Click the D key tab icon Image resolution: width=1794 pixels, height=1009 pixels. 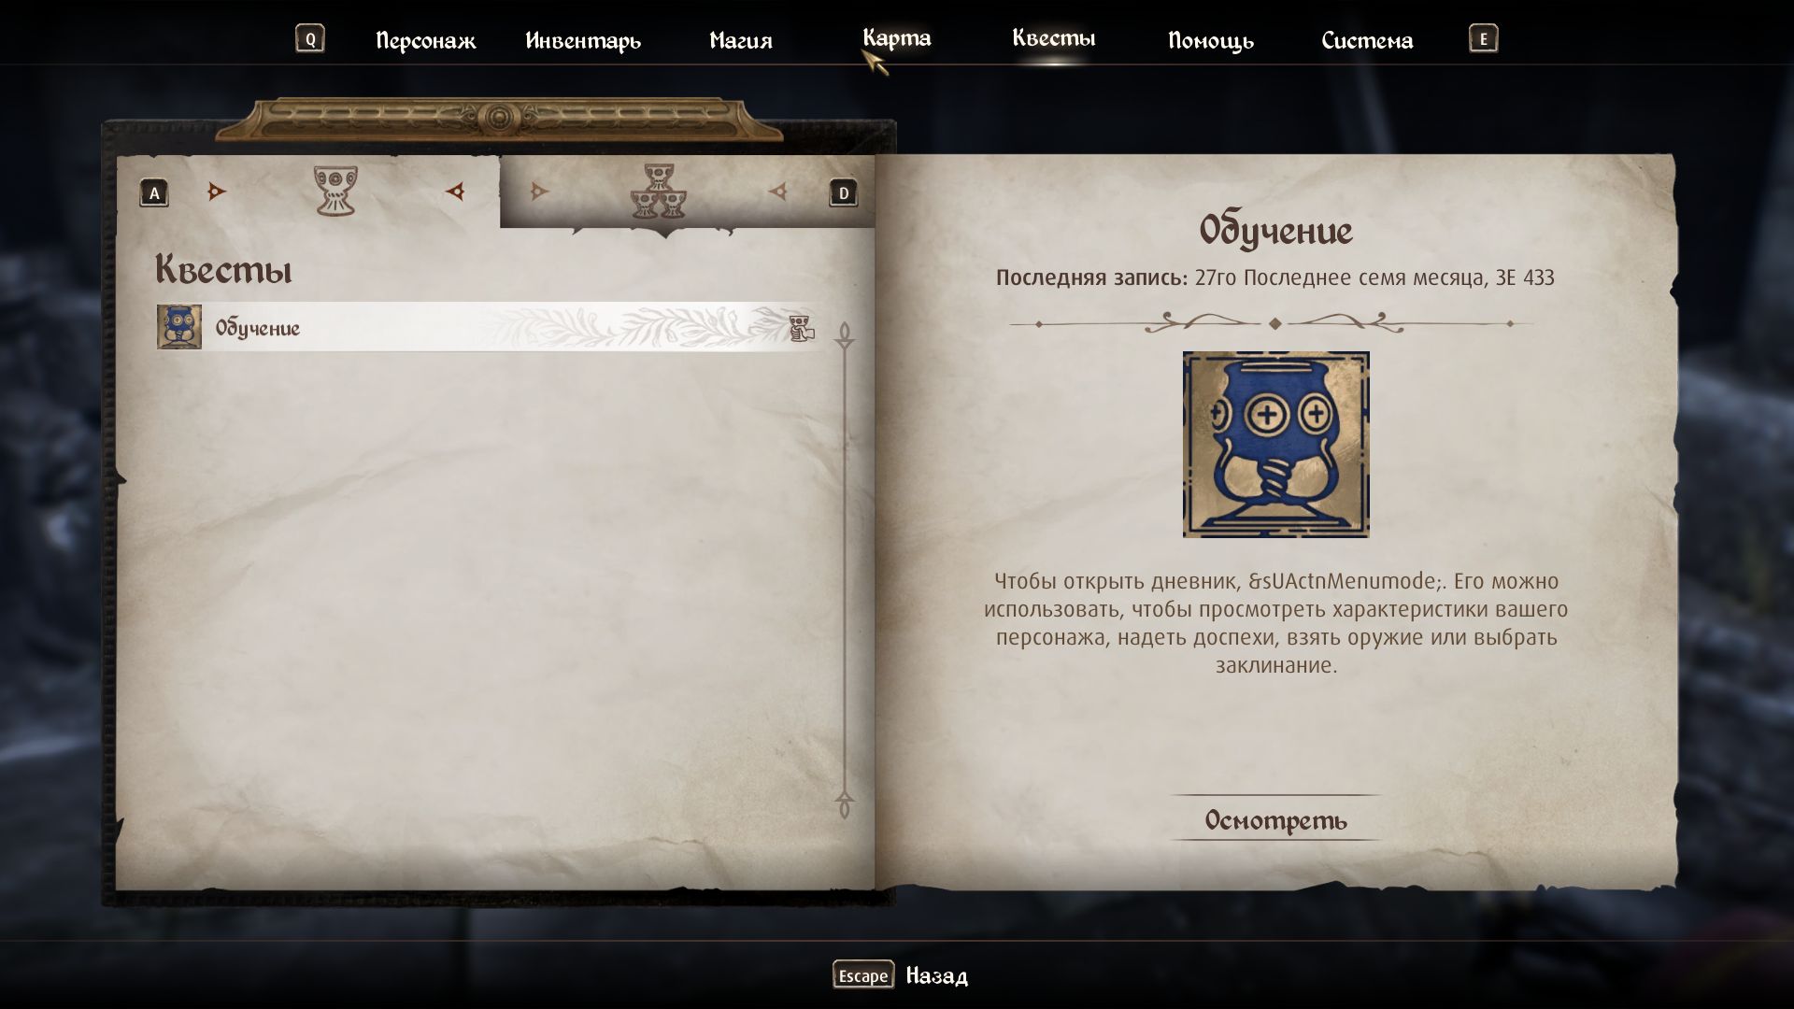click(843, 193)
